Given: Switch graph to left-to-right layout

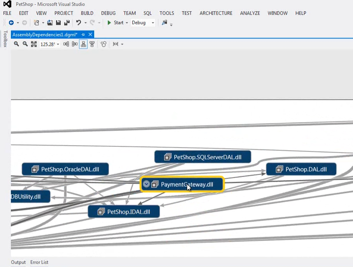Looking at the screenshot, I should click(x=66, y=44).
